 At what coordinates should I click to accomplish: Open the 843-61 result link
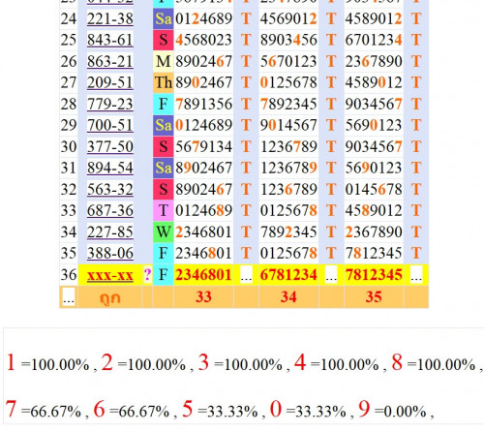click(110, 40)
